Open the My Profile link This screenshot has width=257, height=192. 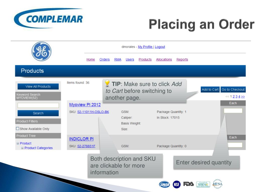(145, 47)
